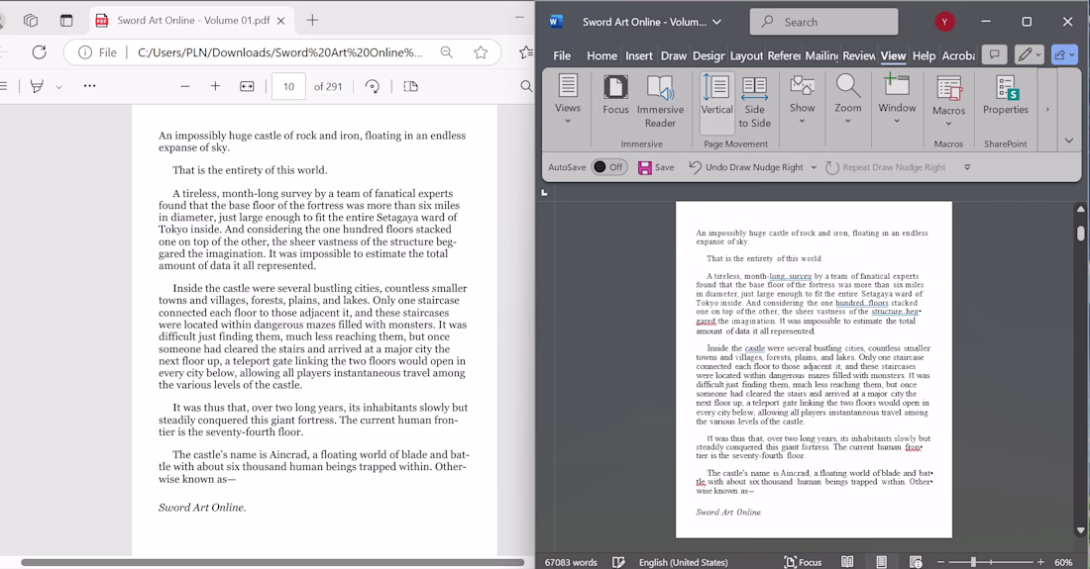The height and width of the screenshot is (569, 1090).
Task: Switch to Side to Side page movement
Action: click(754, 101)
